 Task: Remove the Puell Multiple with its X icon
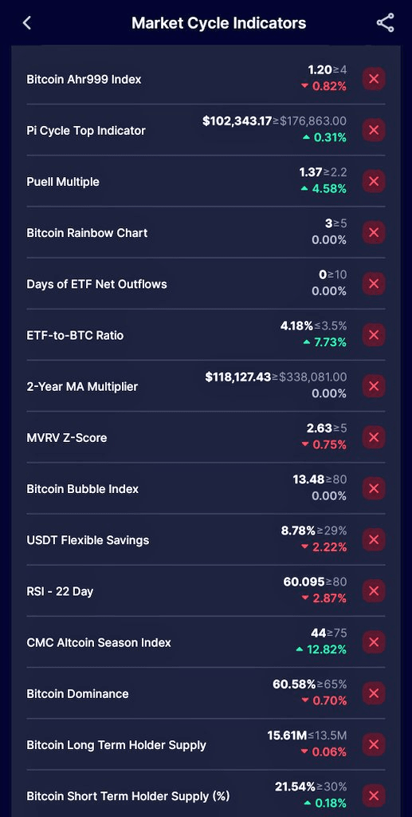click(374, 181)
